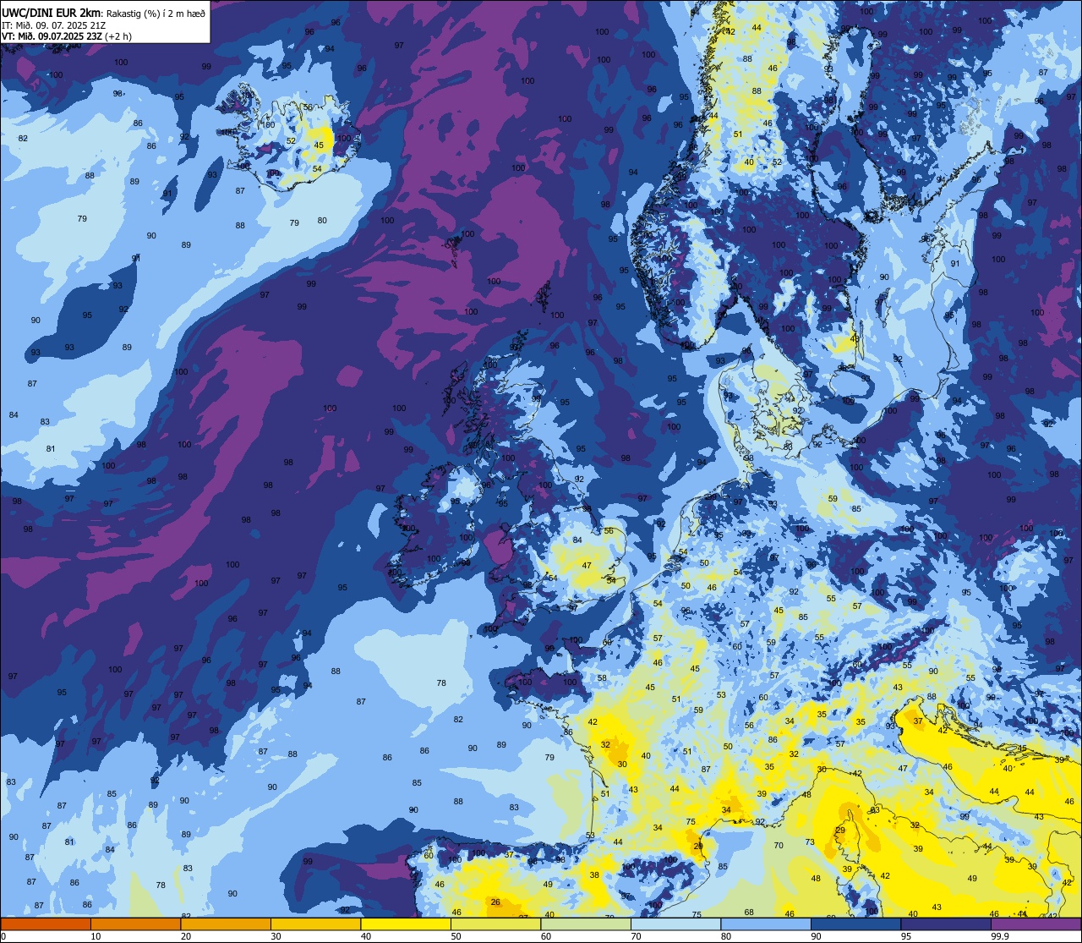
Task: Select the 20–30 % legend color segment
Action: click(x=226, y=924)
